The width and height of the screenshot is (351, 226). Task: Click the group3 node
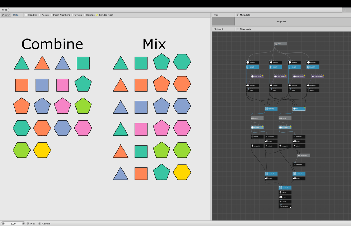coord(285,197)
